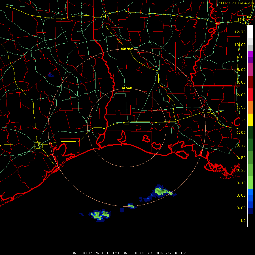
Task: Click the bright lime swatch beside 0.10
Action: pos(250,183)
